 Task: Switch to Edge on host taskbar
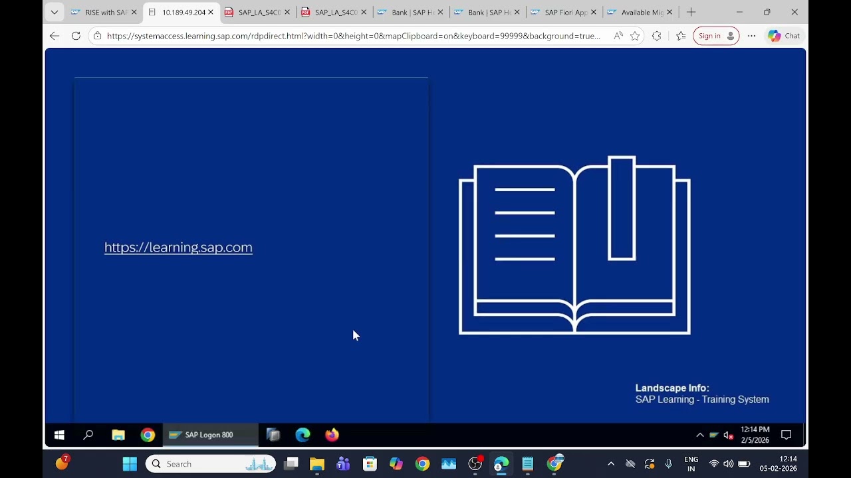pos(501,463)
